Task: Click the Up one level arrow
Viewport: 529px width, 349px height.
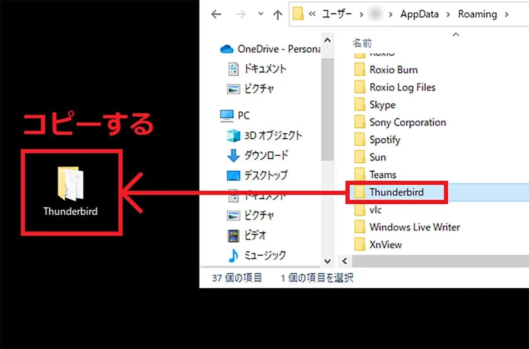Action: tap(277, 15)
